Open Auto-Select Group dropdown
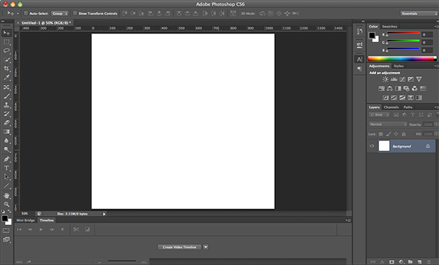Image resolution: width=439 pixels, height=265 pixels. coord(60,14)
